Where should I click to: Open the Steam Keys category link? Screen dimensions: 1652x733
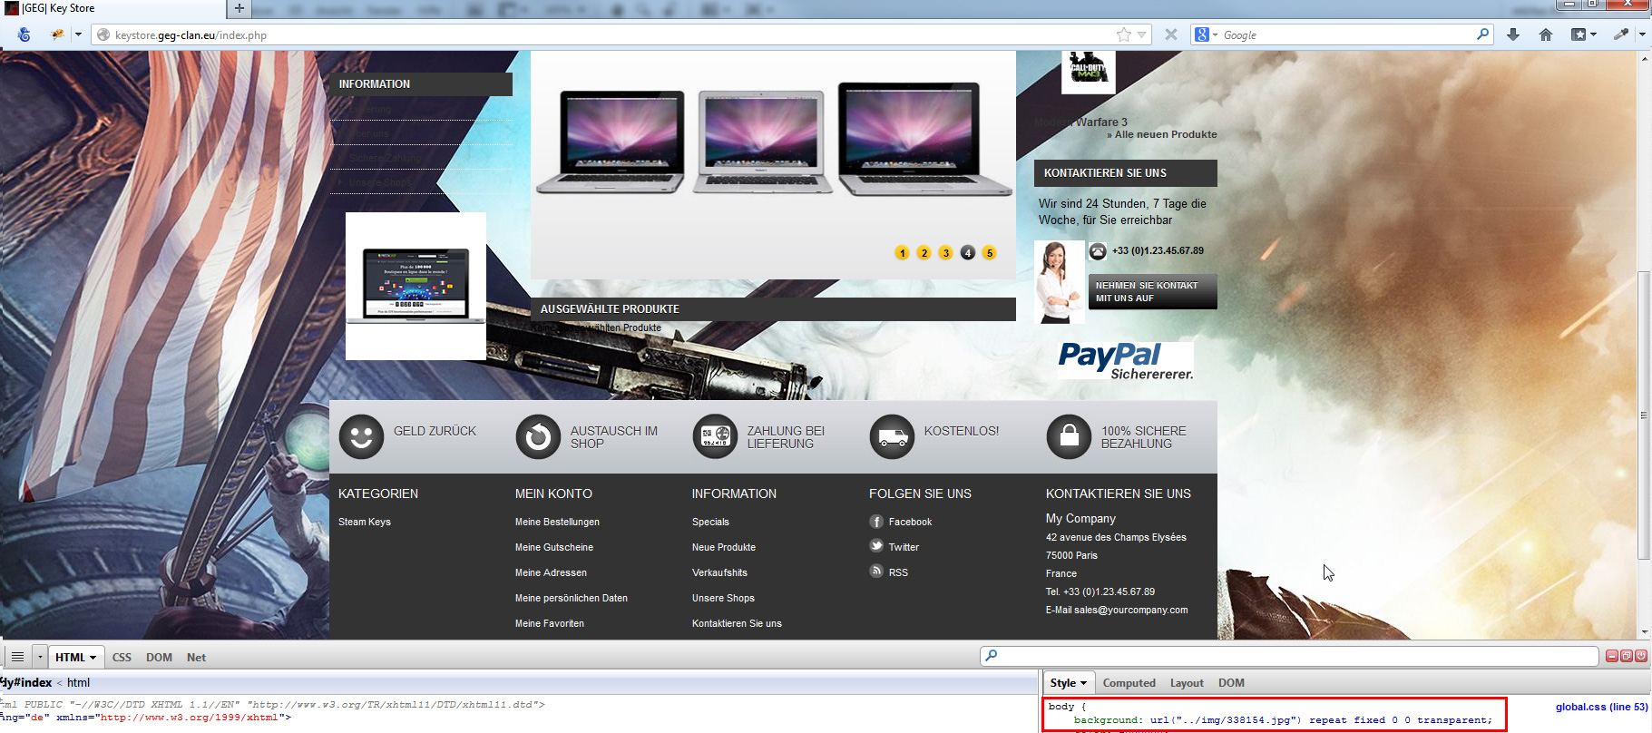pyautogui.click(x=365, y=522)
